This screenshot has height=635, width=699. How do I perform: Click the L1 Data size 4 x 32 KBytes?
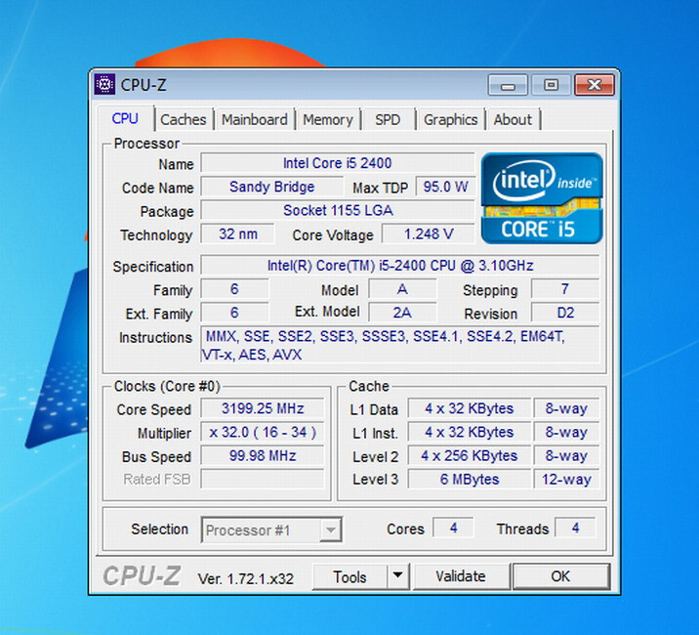click(x=469, y=408)
